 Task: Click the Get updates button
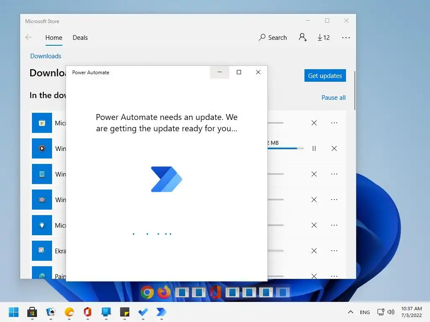tap(325, 75)
